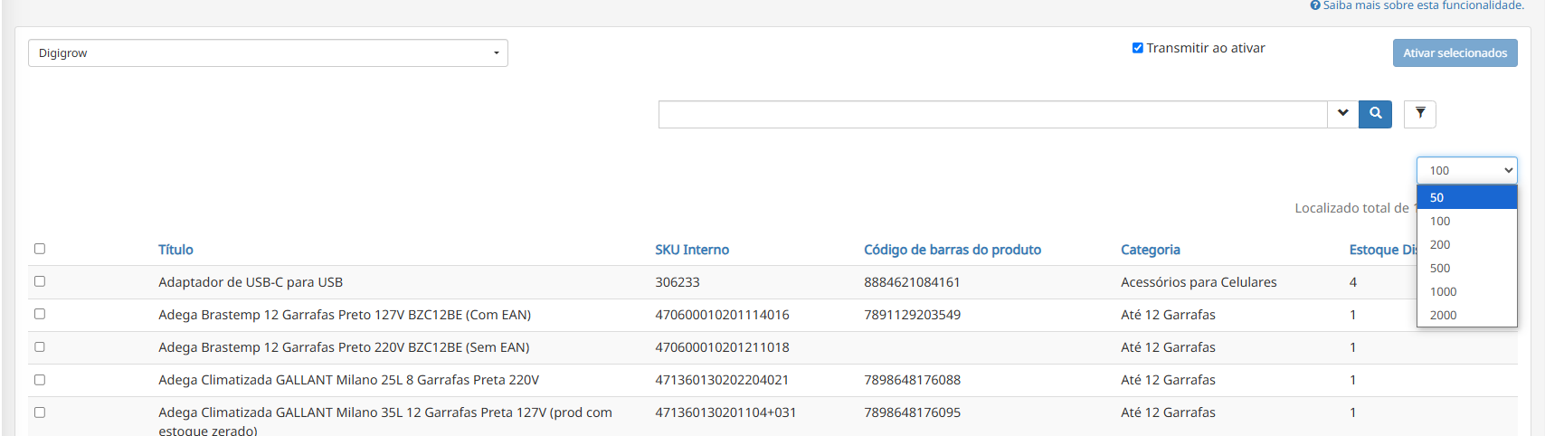Collapse the 100 per-page select box
The height and width of the screenshot is (436, 1545).
(1466, 170)
